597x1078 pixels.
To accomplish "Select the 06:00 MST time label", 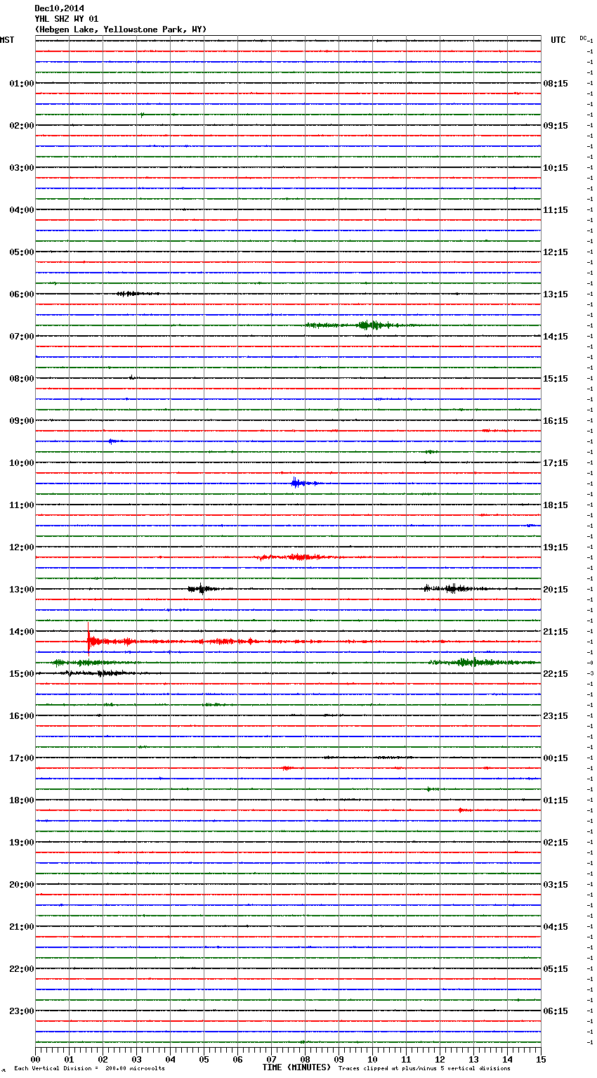I will (22, 294).
